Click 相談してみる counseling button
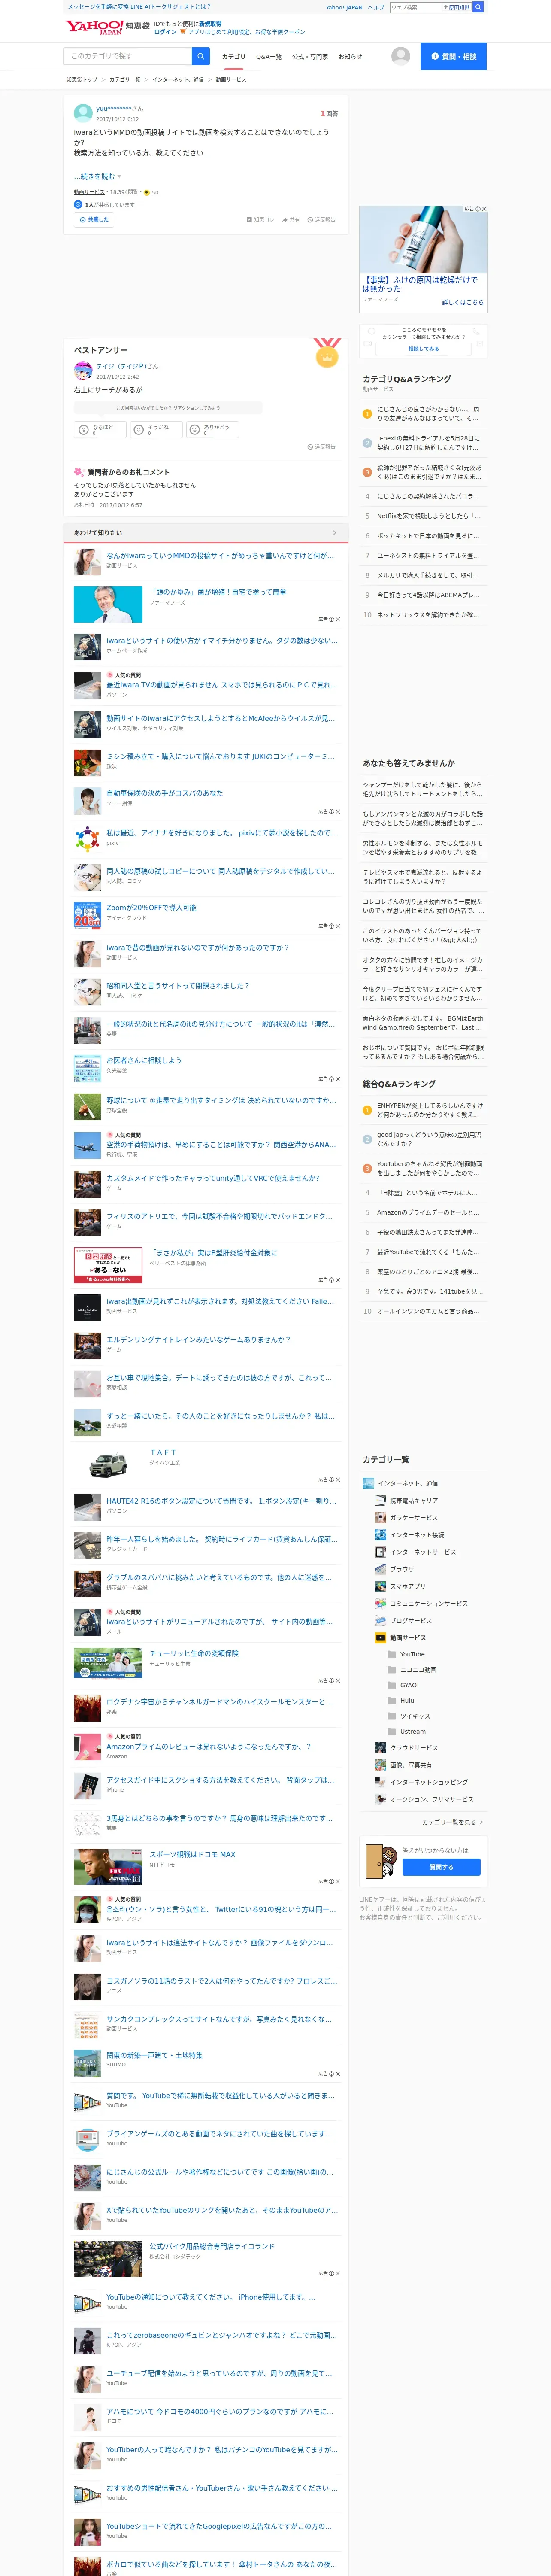This screenshot has height=2576, width=551. tap(423, 349)
